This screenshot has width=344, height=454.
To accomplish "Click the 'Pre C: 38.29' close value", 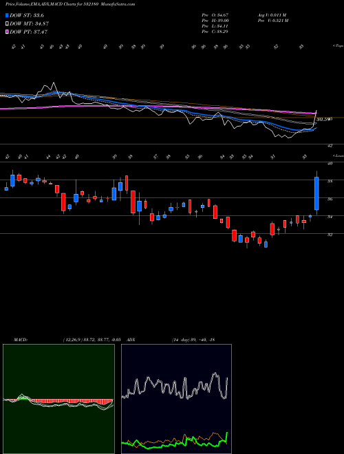I will point(215,31).
